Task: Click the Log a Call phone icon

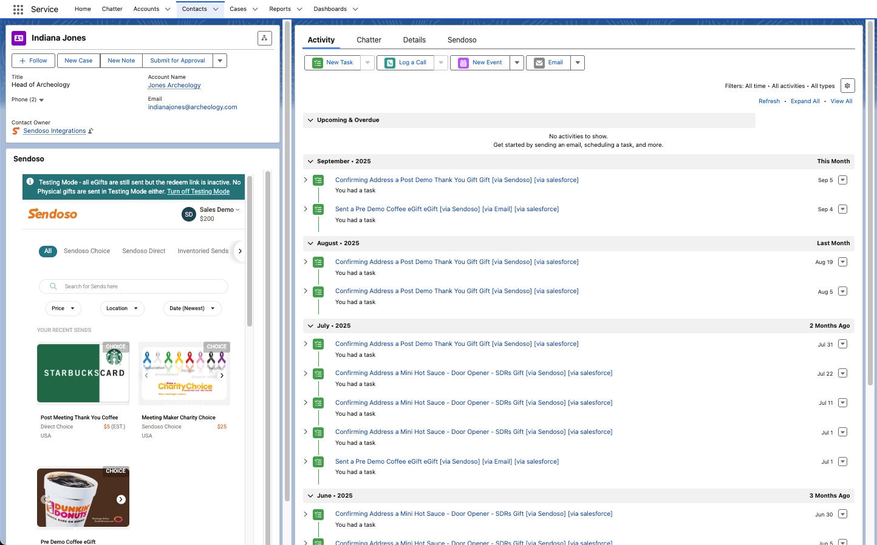Action: click(x=390, y=63)
